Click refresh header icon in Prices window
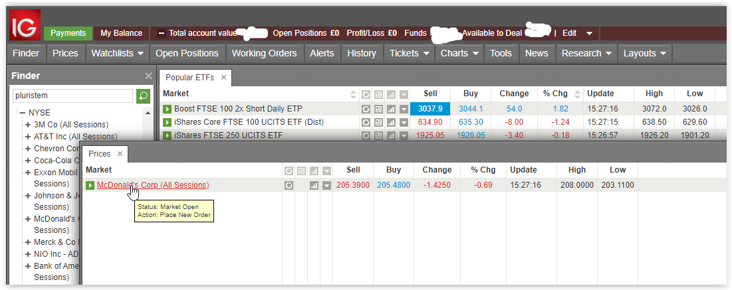The height and width of the screenshot is (290, 732). click(x=289, y=171)
